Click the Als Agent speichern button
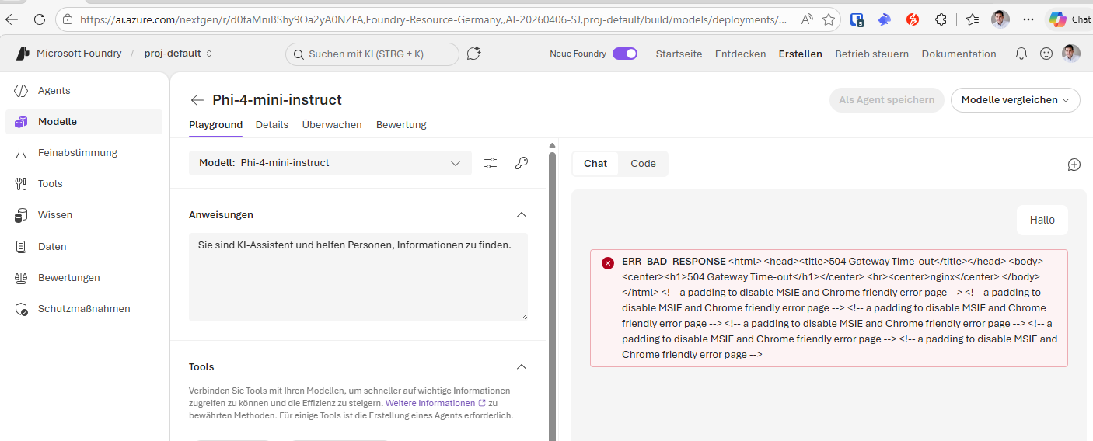This screenshot has height=441, width=1093. point(887,100)
